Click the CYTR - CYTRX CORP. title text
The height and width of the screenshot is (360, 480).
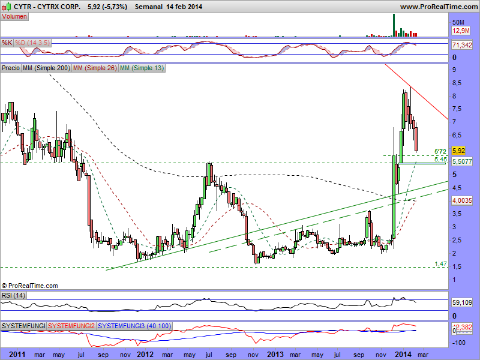tap(47, 7)
